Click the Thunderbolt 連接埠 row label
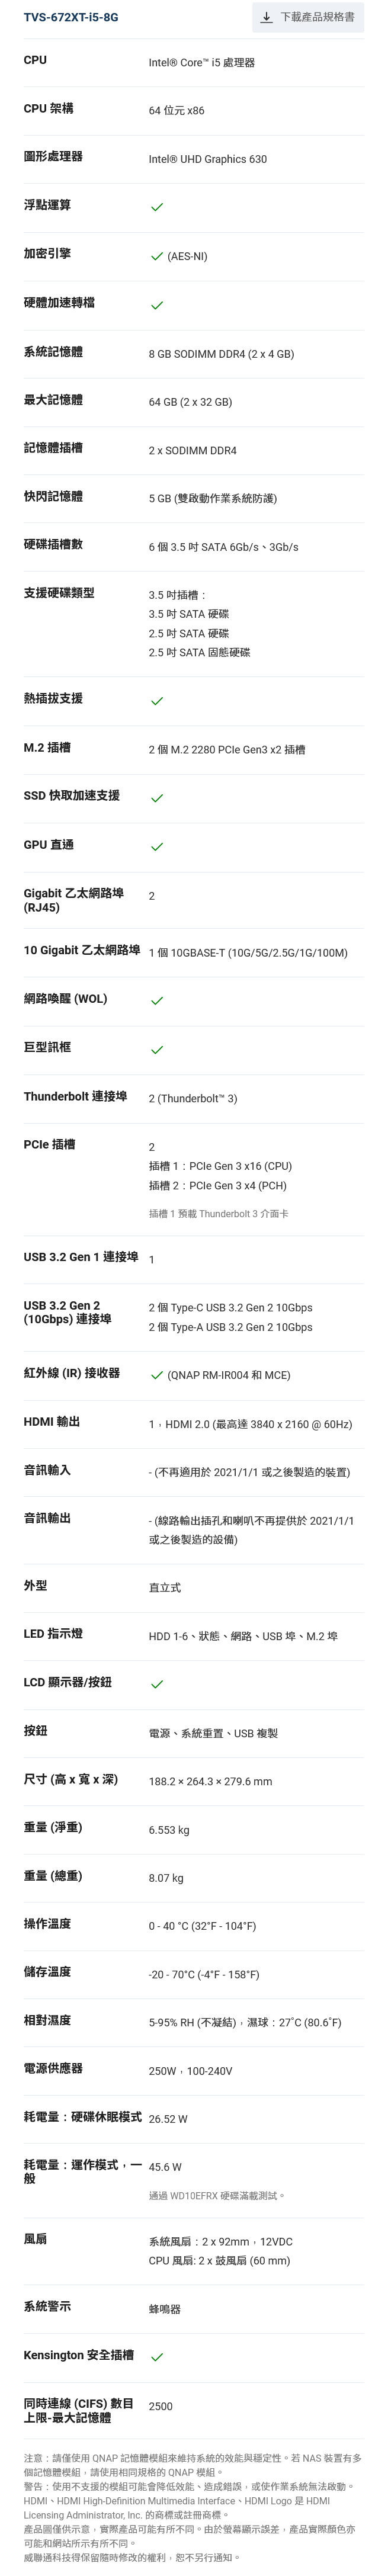 (x=75, y=1096)
